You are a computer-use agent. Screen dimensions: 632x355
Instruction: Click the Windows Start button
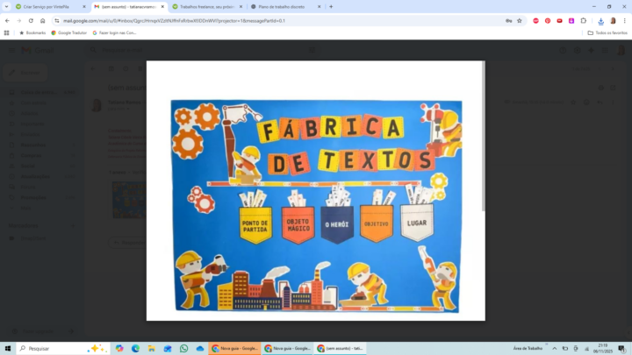tap(8, 348)
